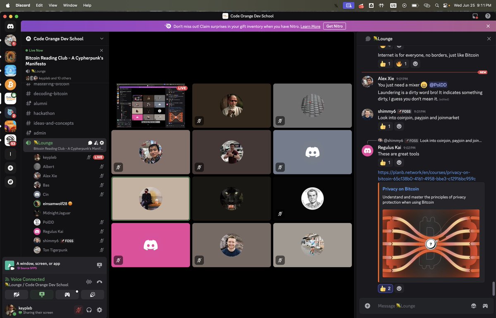496x318 pixels.
Task: Toggle screen share green button
Action: tap(42, 294)
